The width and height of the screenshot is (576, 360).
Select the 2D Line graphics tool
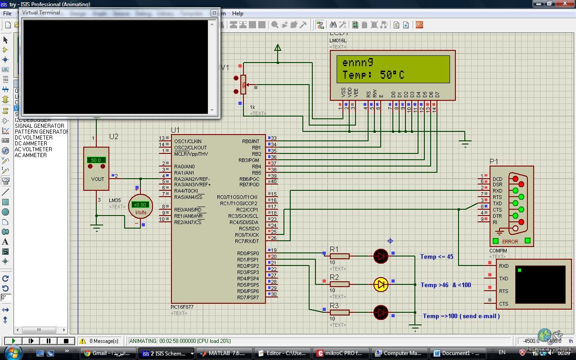point(5,192)
